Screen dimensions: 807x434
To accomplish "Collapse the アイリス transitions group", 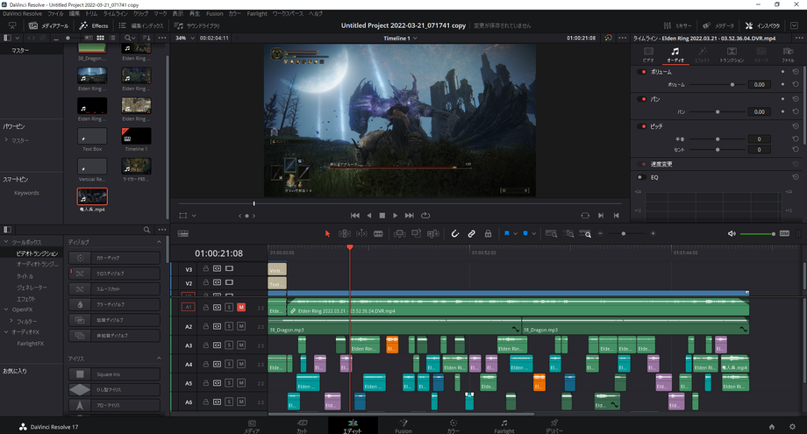I will click(159, 359).
